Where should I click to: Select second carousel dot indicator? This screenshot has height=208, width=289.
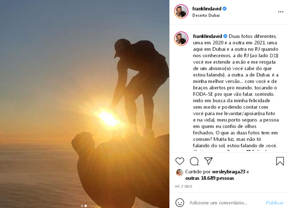[x=86, y=206]
